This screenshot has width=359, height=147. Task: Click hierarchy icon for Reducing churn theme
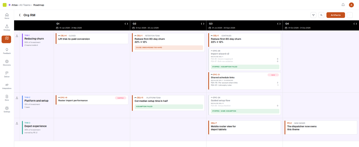point(17,36)
